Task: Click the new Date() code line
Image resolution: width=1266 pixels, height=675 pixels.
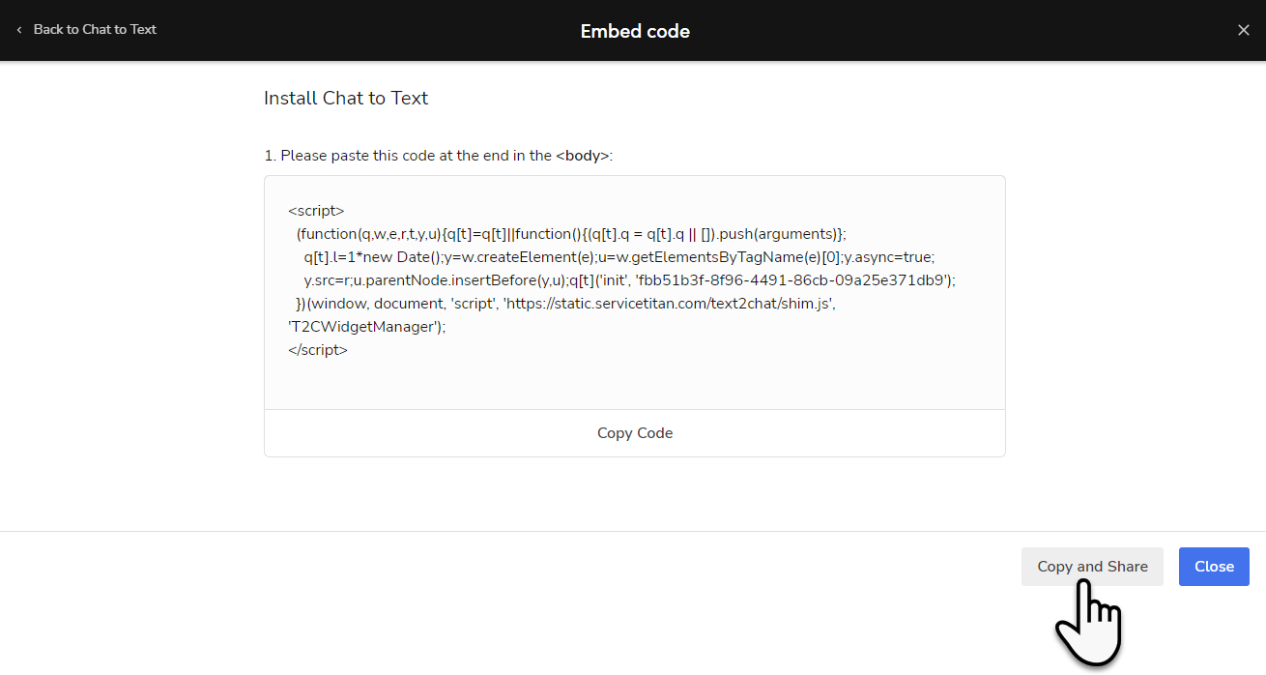Action: [x=619, y=256]
